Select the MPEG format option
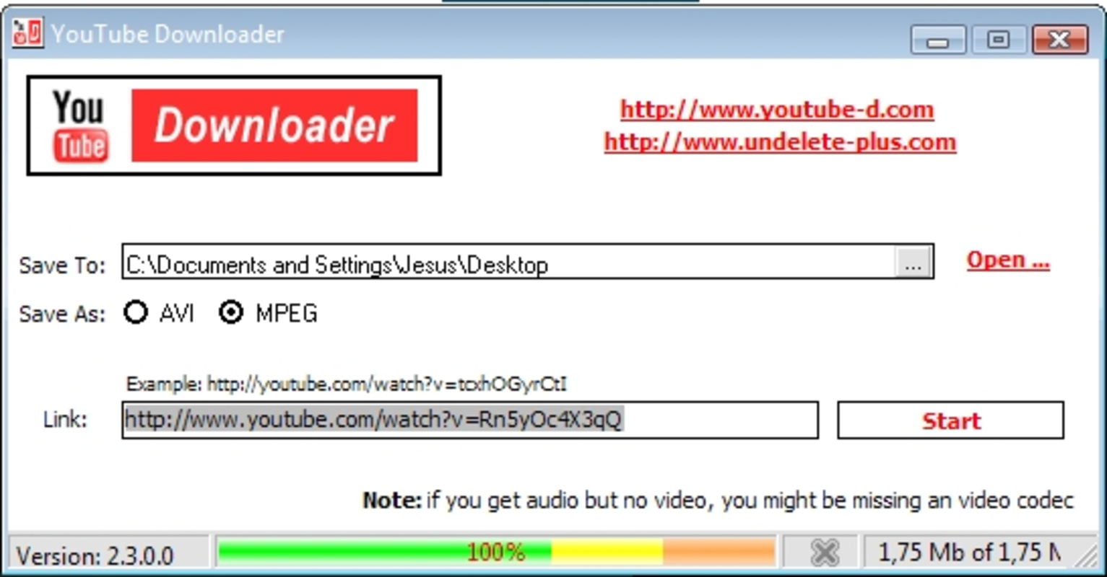Viewport: 1107px width, 577px height. click(231, 312)
